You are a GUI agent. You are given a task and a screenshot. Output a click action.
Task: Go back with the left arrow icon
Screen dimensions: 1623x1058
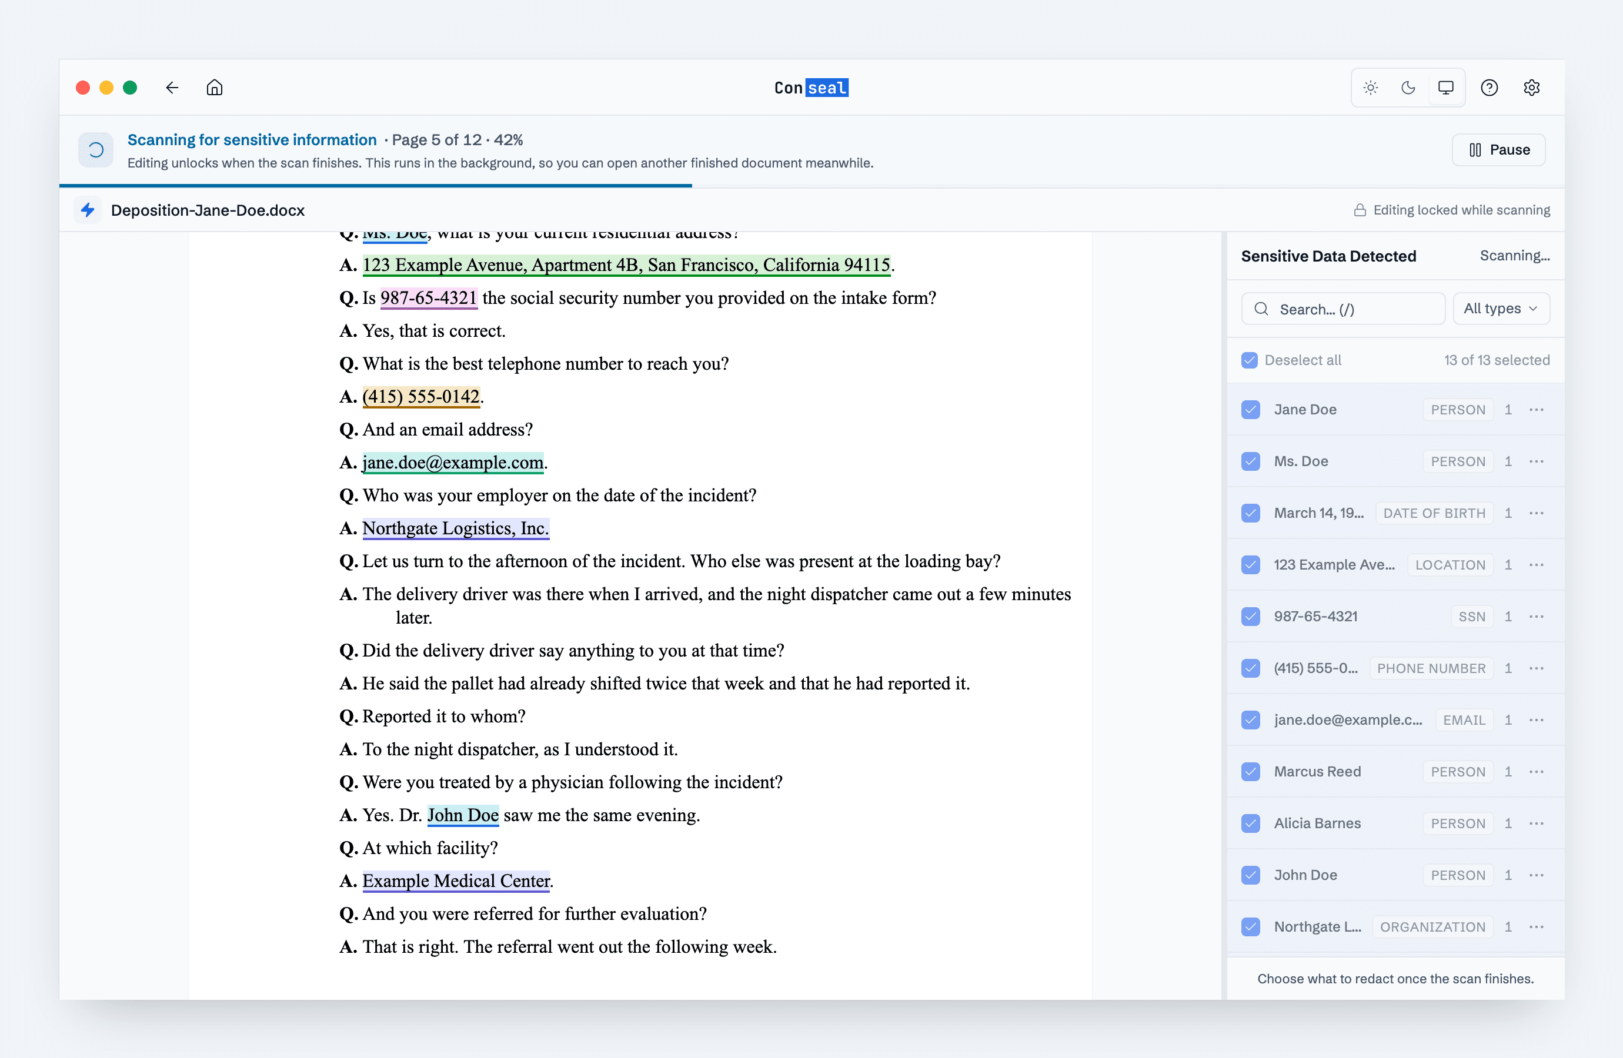[x=172, y=87]
